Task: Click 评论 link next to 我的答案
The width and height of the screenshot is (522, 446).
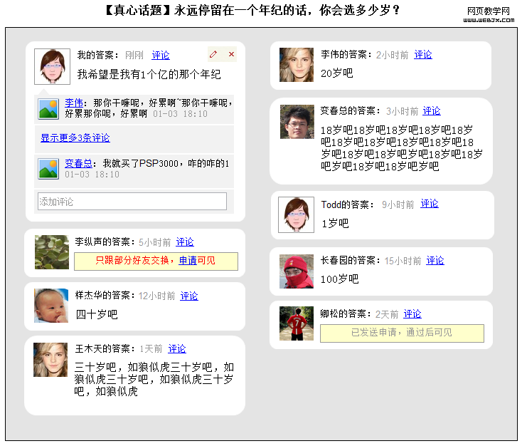Action: coord(161,56)
